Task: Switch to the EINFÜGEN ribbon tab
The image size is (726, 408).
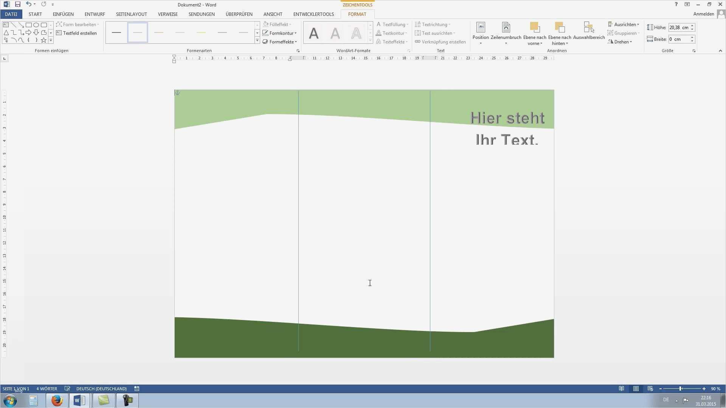Action: [x=63, y=14]
